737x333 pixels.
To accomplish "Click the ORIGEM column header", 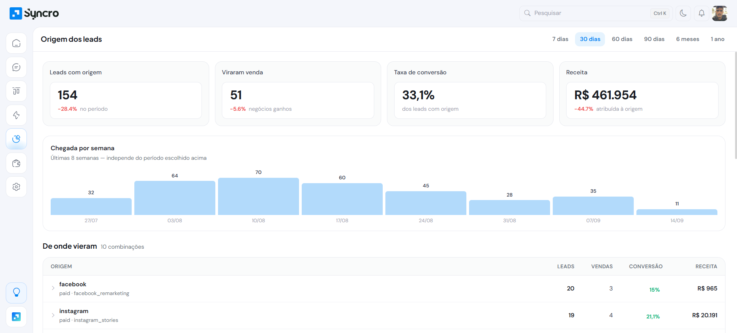I will (61, 266).
